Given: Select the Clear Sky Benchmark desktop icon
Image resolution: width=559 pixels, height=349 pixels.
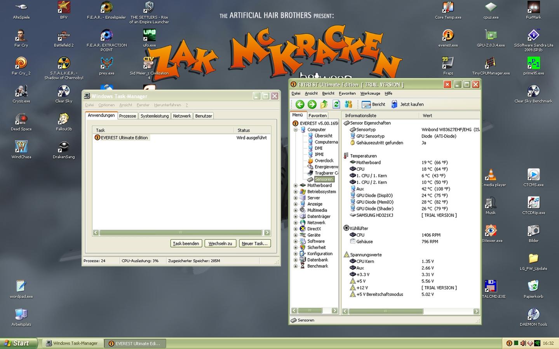Looking at the screenshot, I should point(533,94).
